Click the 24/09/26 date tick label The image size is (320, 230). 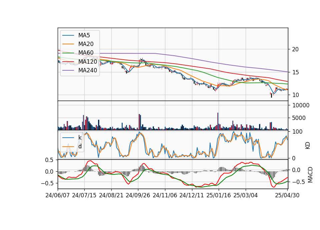click(138, 195)
